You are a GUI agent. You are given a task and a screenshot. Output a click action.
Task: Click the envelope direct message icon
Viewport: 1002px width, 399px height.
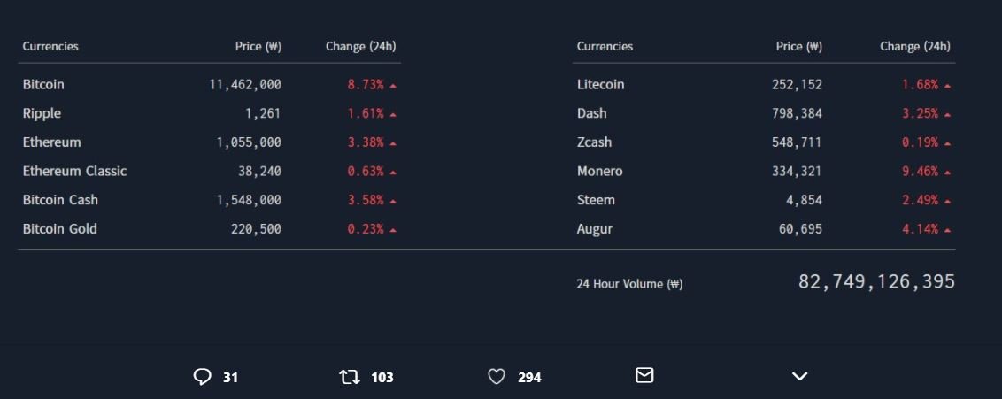click(644, 375)
